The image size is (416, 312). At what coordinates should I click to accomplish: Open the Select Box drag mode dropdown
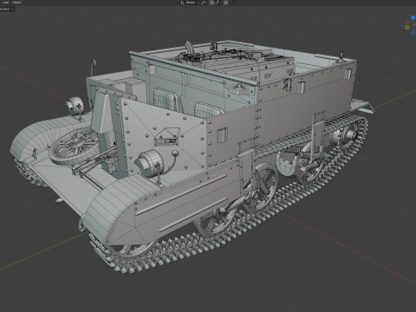pos(7,9)
